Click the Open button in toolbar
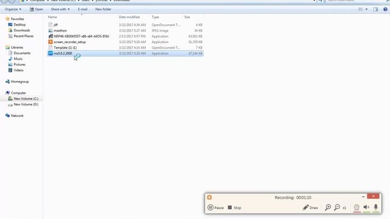Screen dimensions: 390x219 pyautogui.click(x=37, y=9)
